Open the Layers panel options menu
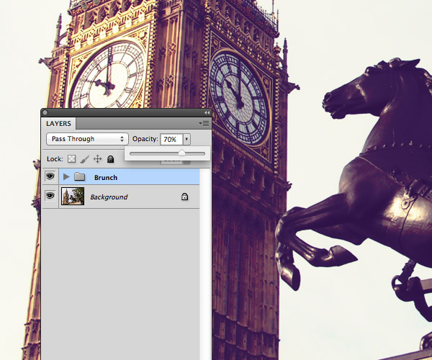Screen dimensions: 432x360 point(204,124)
